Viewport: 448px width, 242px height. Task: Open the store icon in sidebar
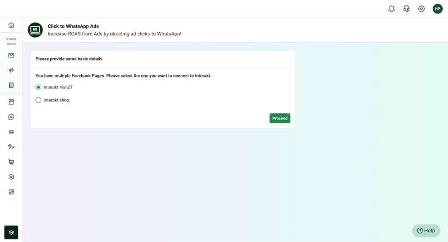[11, 102]
